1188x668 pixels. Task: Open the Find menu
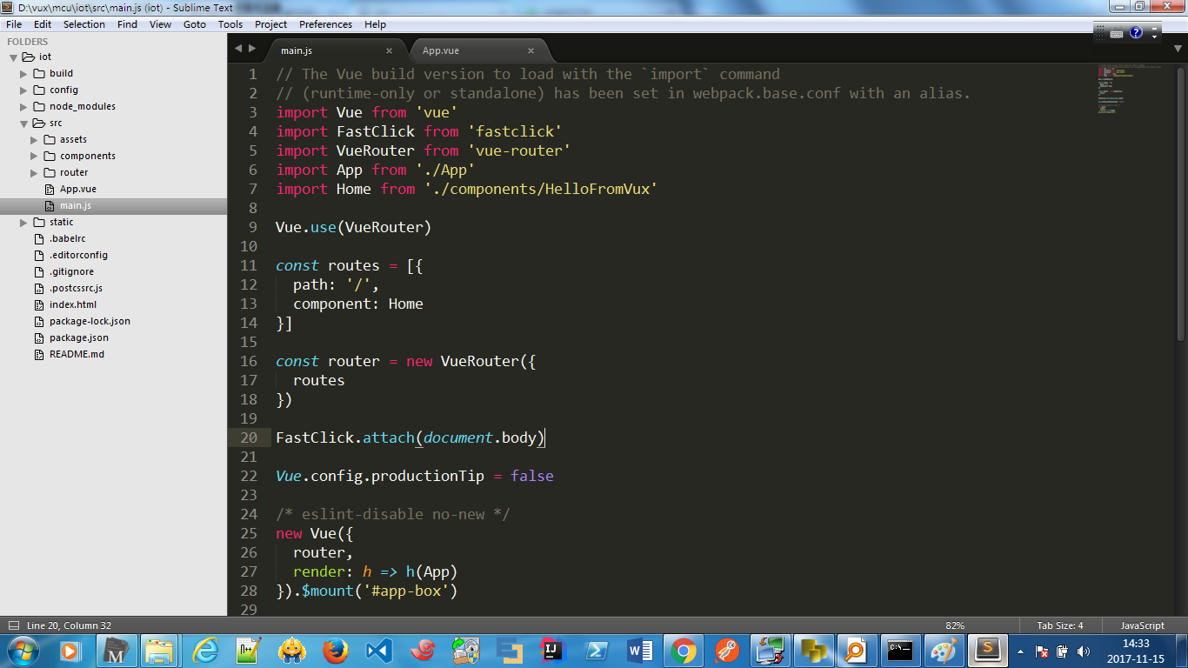click(x=128, y=24)
